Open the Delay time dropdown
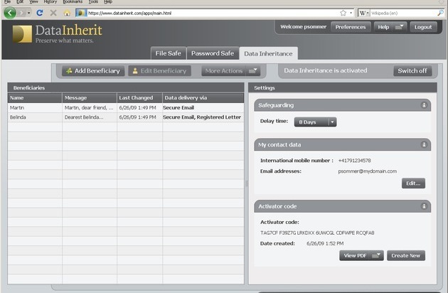The image size is (448, 293). (x=315, y=122)
